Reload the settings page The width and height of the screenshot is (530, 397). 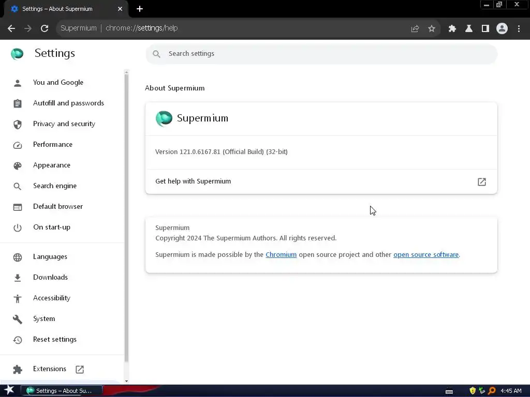45,28
